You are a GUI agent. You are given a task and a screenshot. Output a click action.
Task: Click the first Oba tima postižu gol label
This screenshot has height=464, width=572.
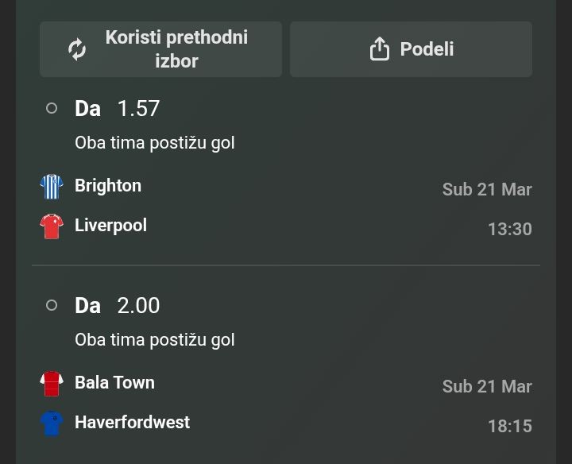[155, 143]
